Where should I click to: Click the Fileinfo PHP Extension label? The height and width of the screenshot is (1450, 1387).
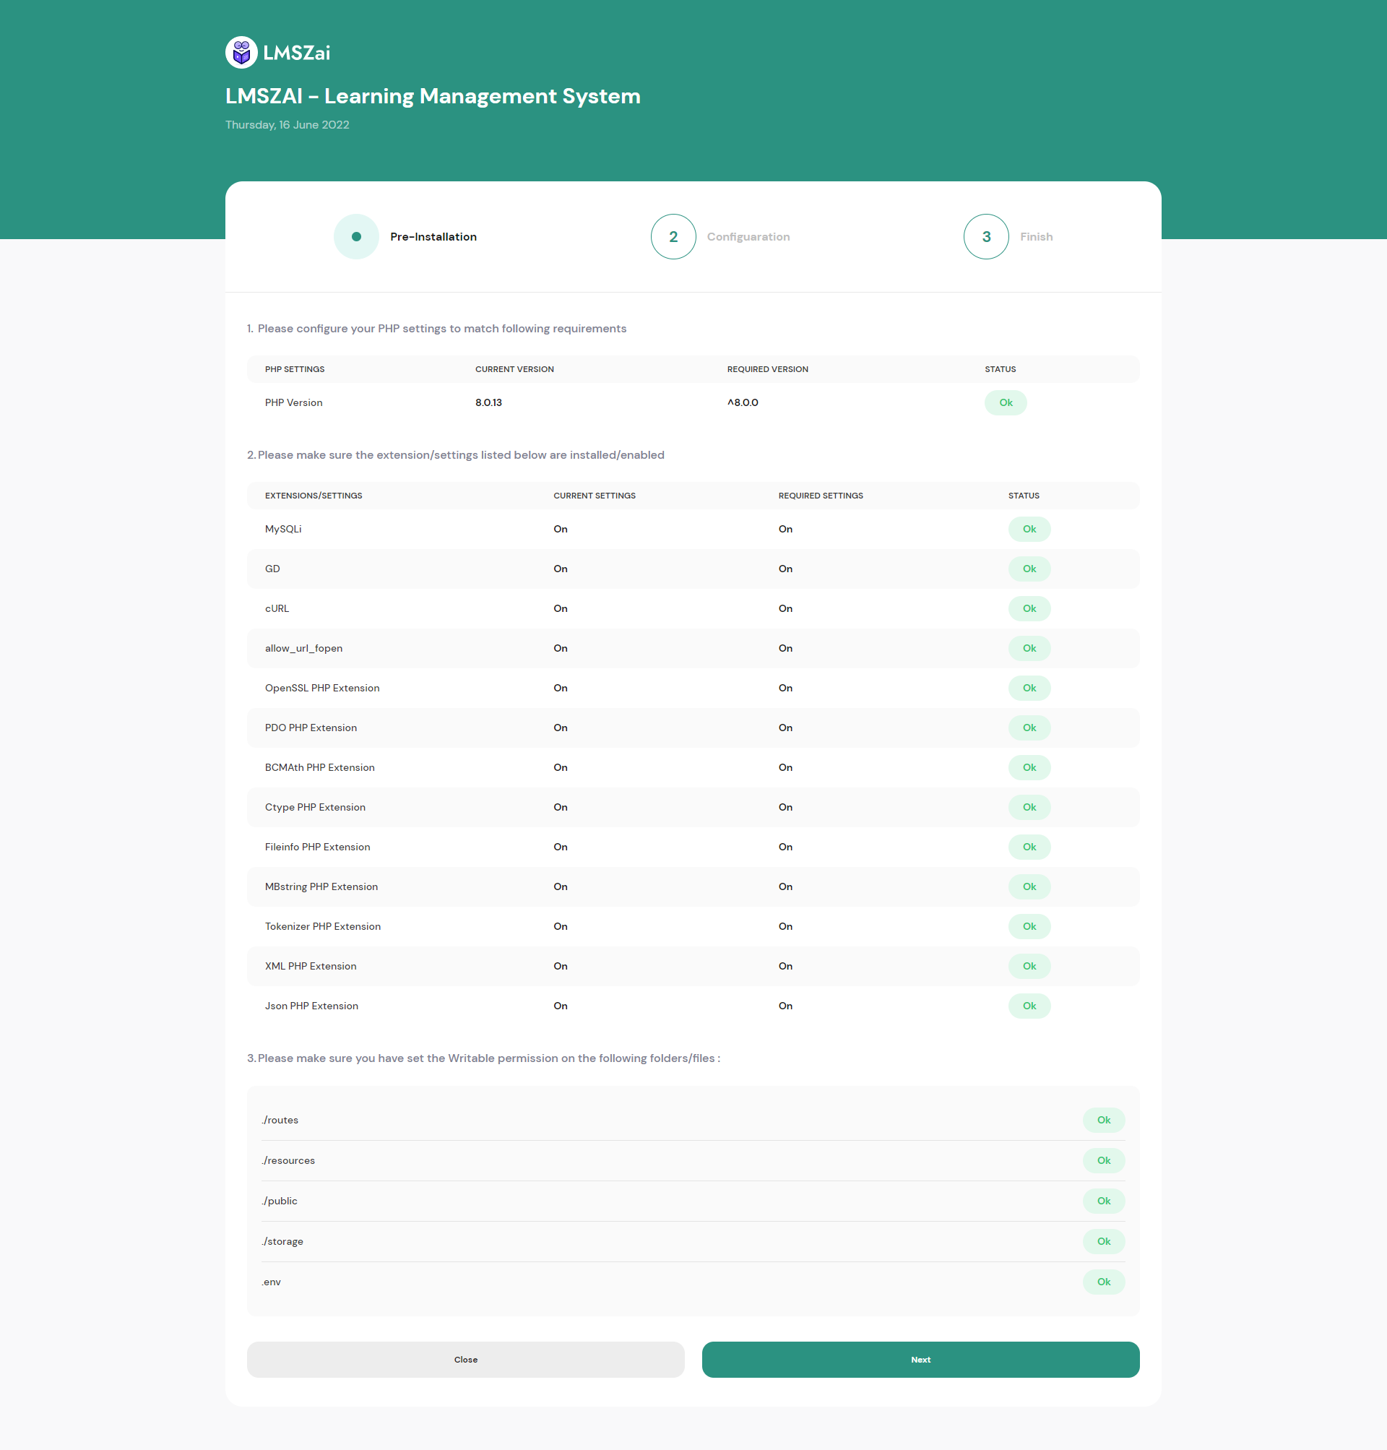[x=318, y=847]
